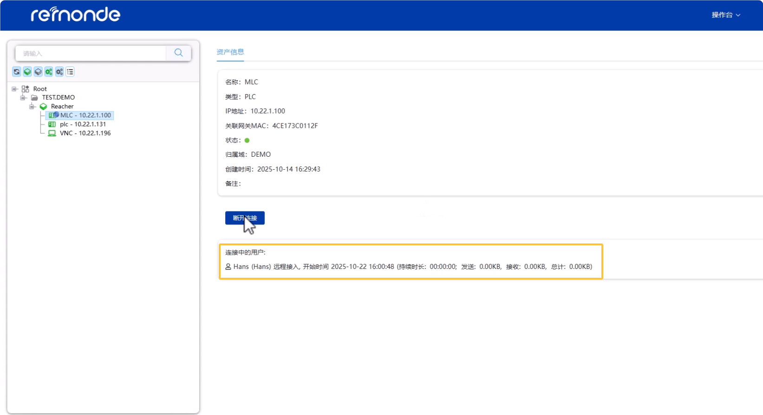Collapse the Root tree node
This screenshot has height=415, width=763.
(14, 89)
